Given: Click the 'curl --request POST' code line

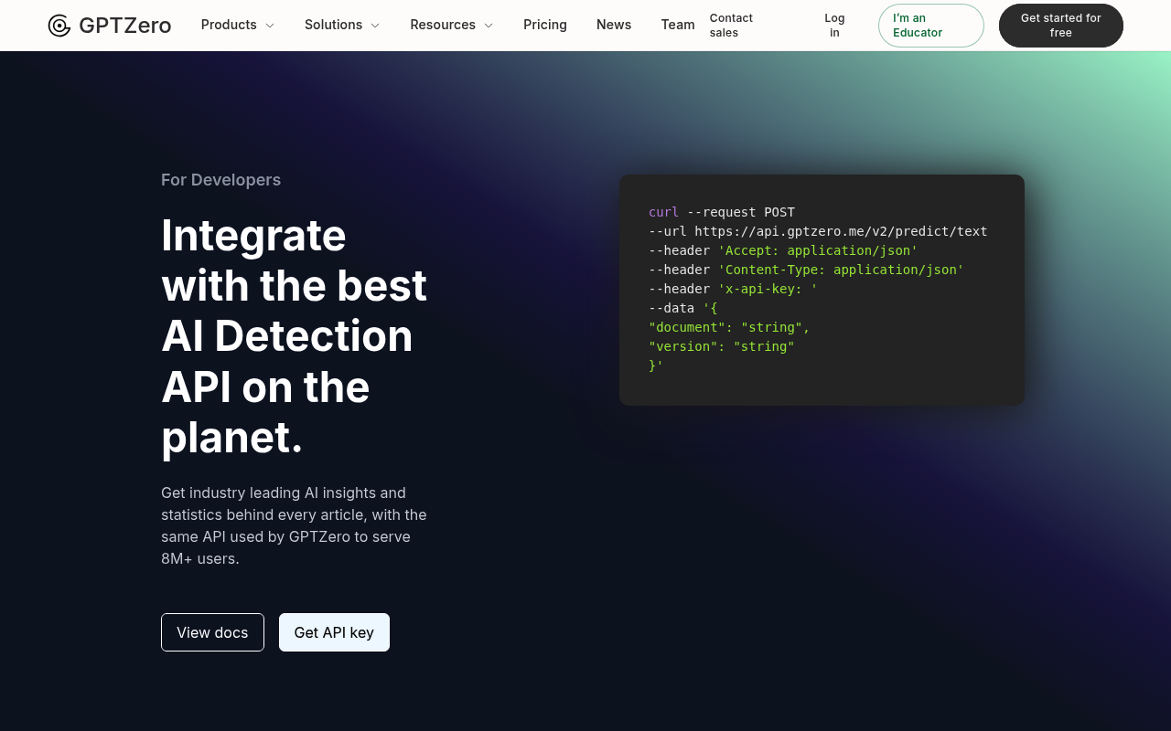Looking at the screenshot, I should coord(722,212).
